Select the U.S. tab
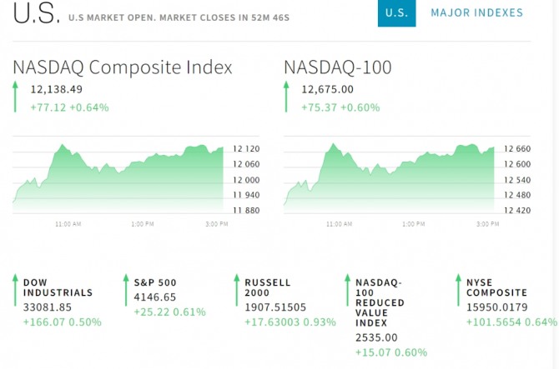 click(396, 13)
